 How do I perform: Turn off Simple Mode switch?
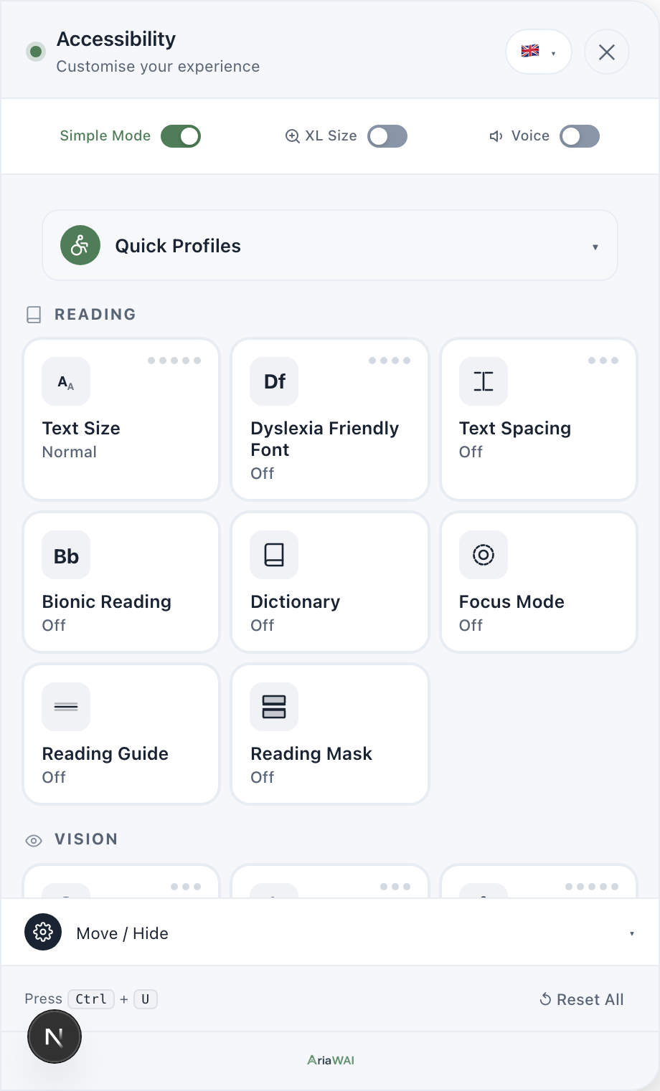coord(181,136)
